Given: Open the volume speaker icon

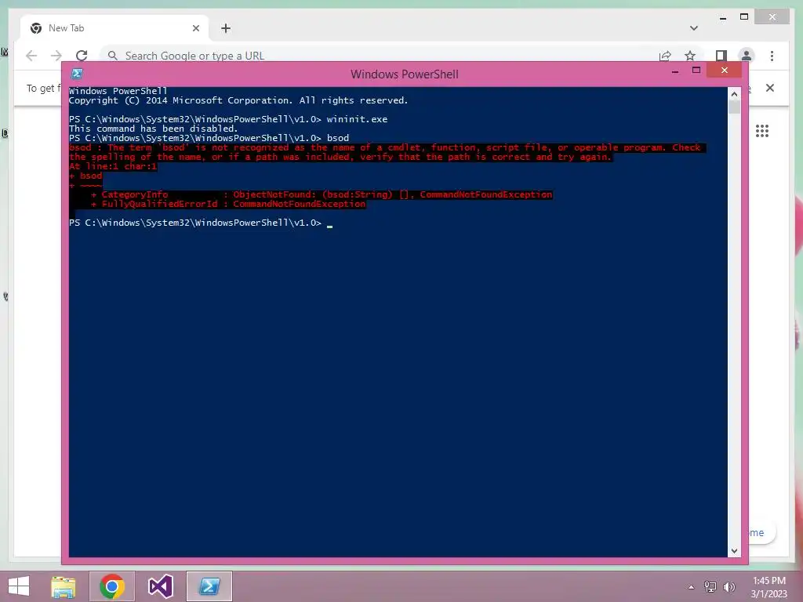Looking at the screenshot, I should 729,587.
